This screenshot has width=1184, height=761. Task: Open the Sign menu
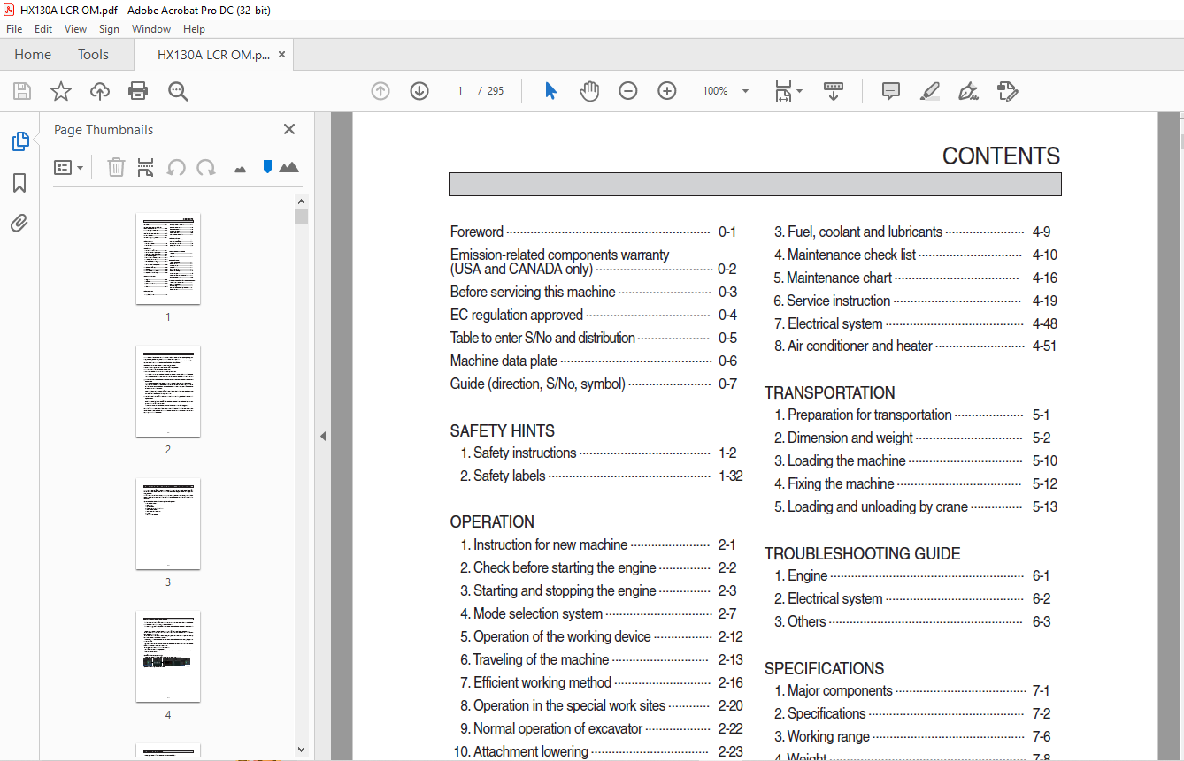[109, 29]
